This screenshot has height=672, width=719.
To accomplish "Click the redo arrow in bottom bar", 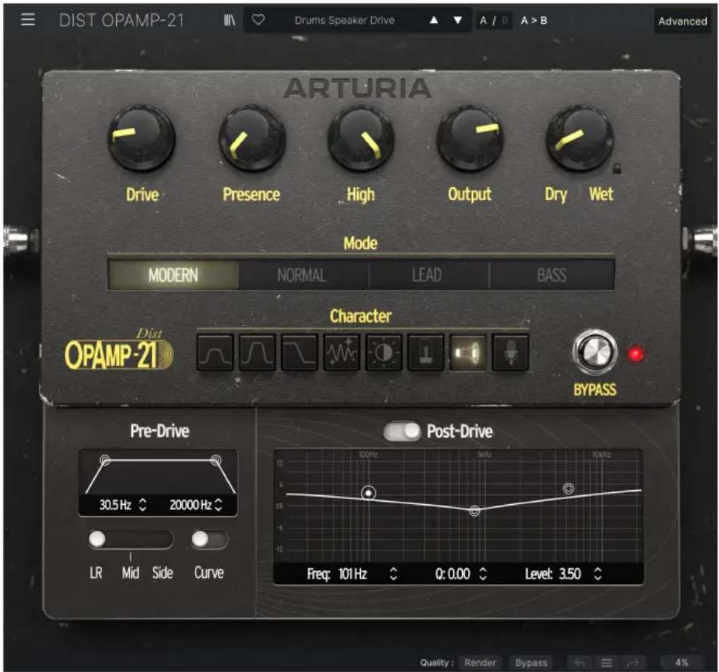I will point(633,663).
